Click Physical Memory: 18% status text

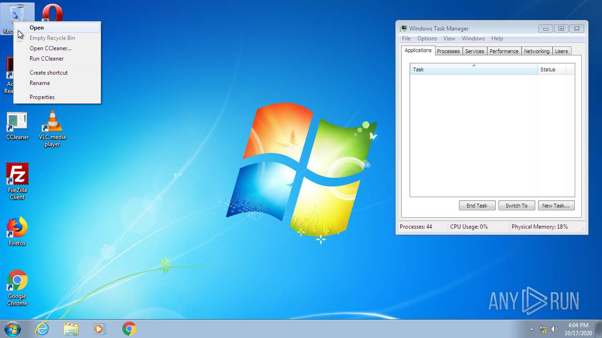click(539, 227)
